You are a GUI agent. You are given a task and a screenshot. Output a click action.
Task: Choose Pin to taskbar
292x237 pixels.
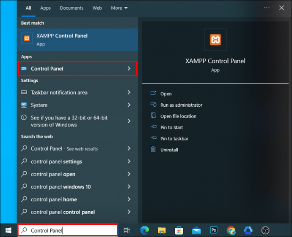click(x=174, y=139)
